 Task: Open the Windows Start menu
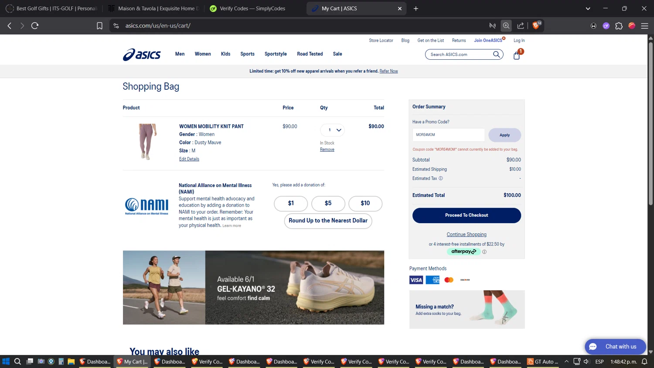pyautogui.click(x=6, y=361)
